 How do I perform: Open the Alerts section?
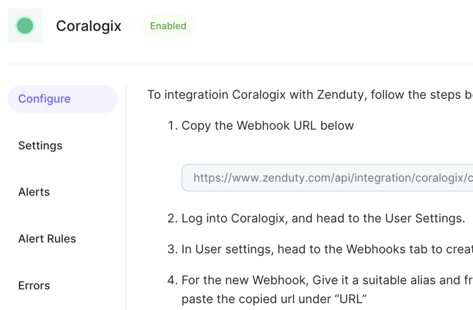pyautogui.click(x=34, y=192)
